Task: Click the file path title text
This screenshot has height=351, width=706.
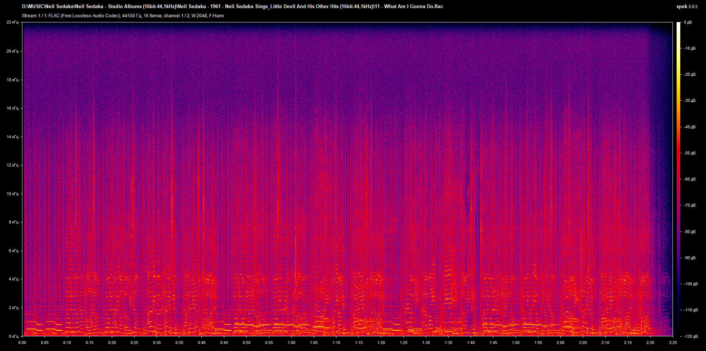Action: [x=232, y=6]
